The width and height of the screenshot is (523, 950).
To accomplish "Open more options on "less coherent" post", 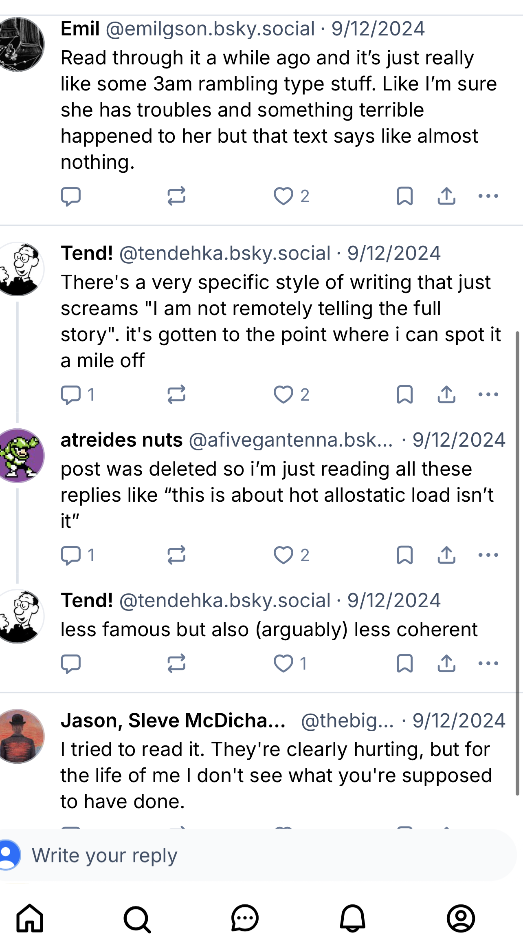I will pos(488,663).
